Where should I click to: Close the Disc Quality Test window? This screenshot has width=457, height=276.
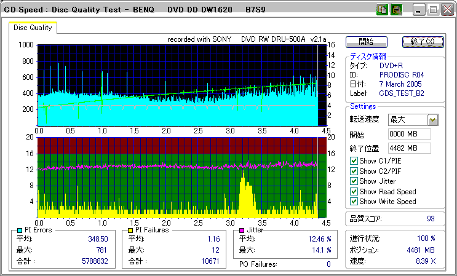coord(447,10)
